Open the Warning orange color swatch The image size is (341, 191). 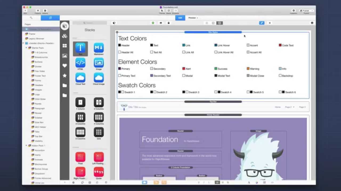[x=248, y=68]
